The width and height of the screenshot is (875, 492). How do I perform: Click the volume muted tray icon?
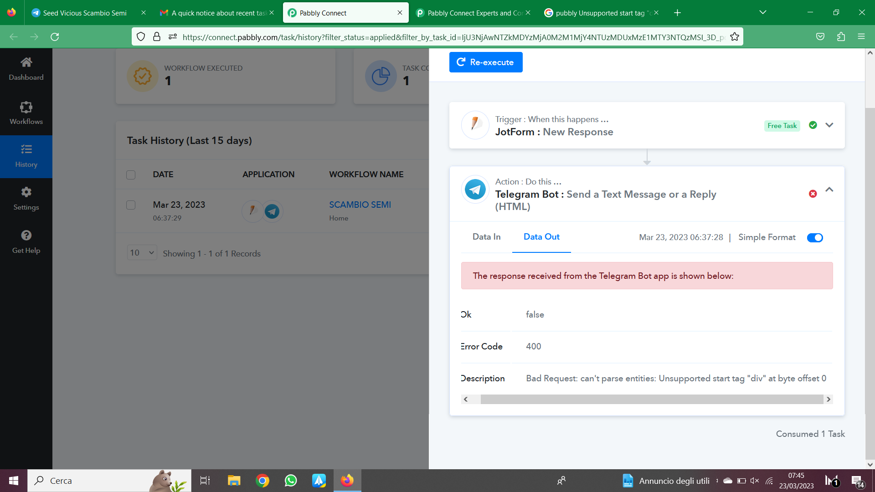pyautogui.click(x=755, y=481)
